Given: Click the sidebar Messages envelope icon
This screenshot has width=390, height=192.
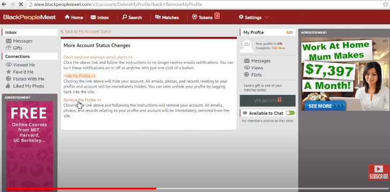Looking at the screenshot, I should 9,41.
